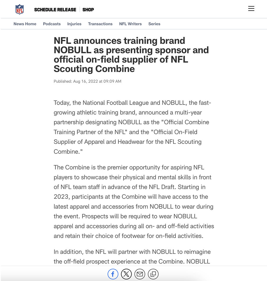Viewport: 267px width, 281px height.
Task: Navigate to the Transactions tab
Action: tap(100, 24)
